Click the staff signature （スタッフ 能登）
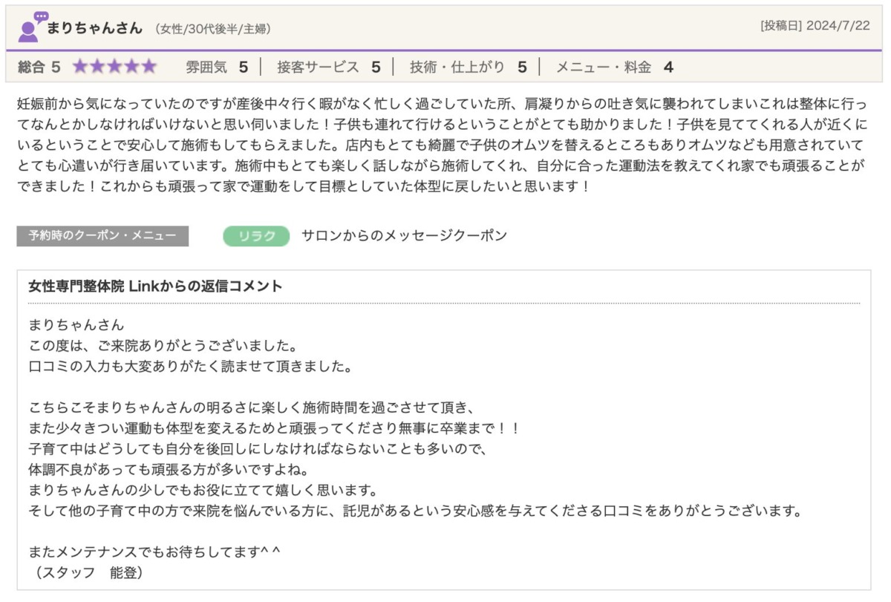 [86, 573]
